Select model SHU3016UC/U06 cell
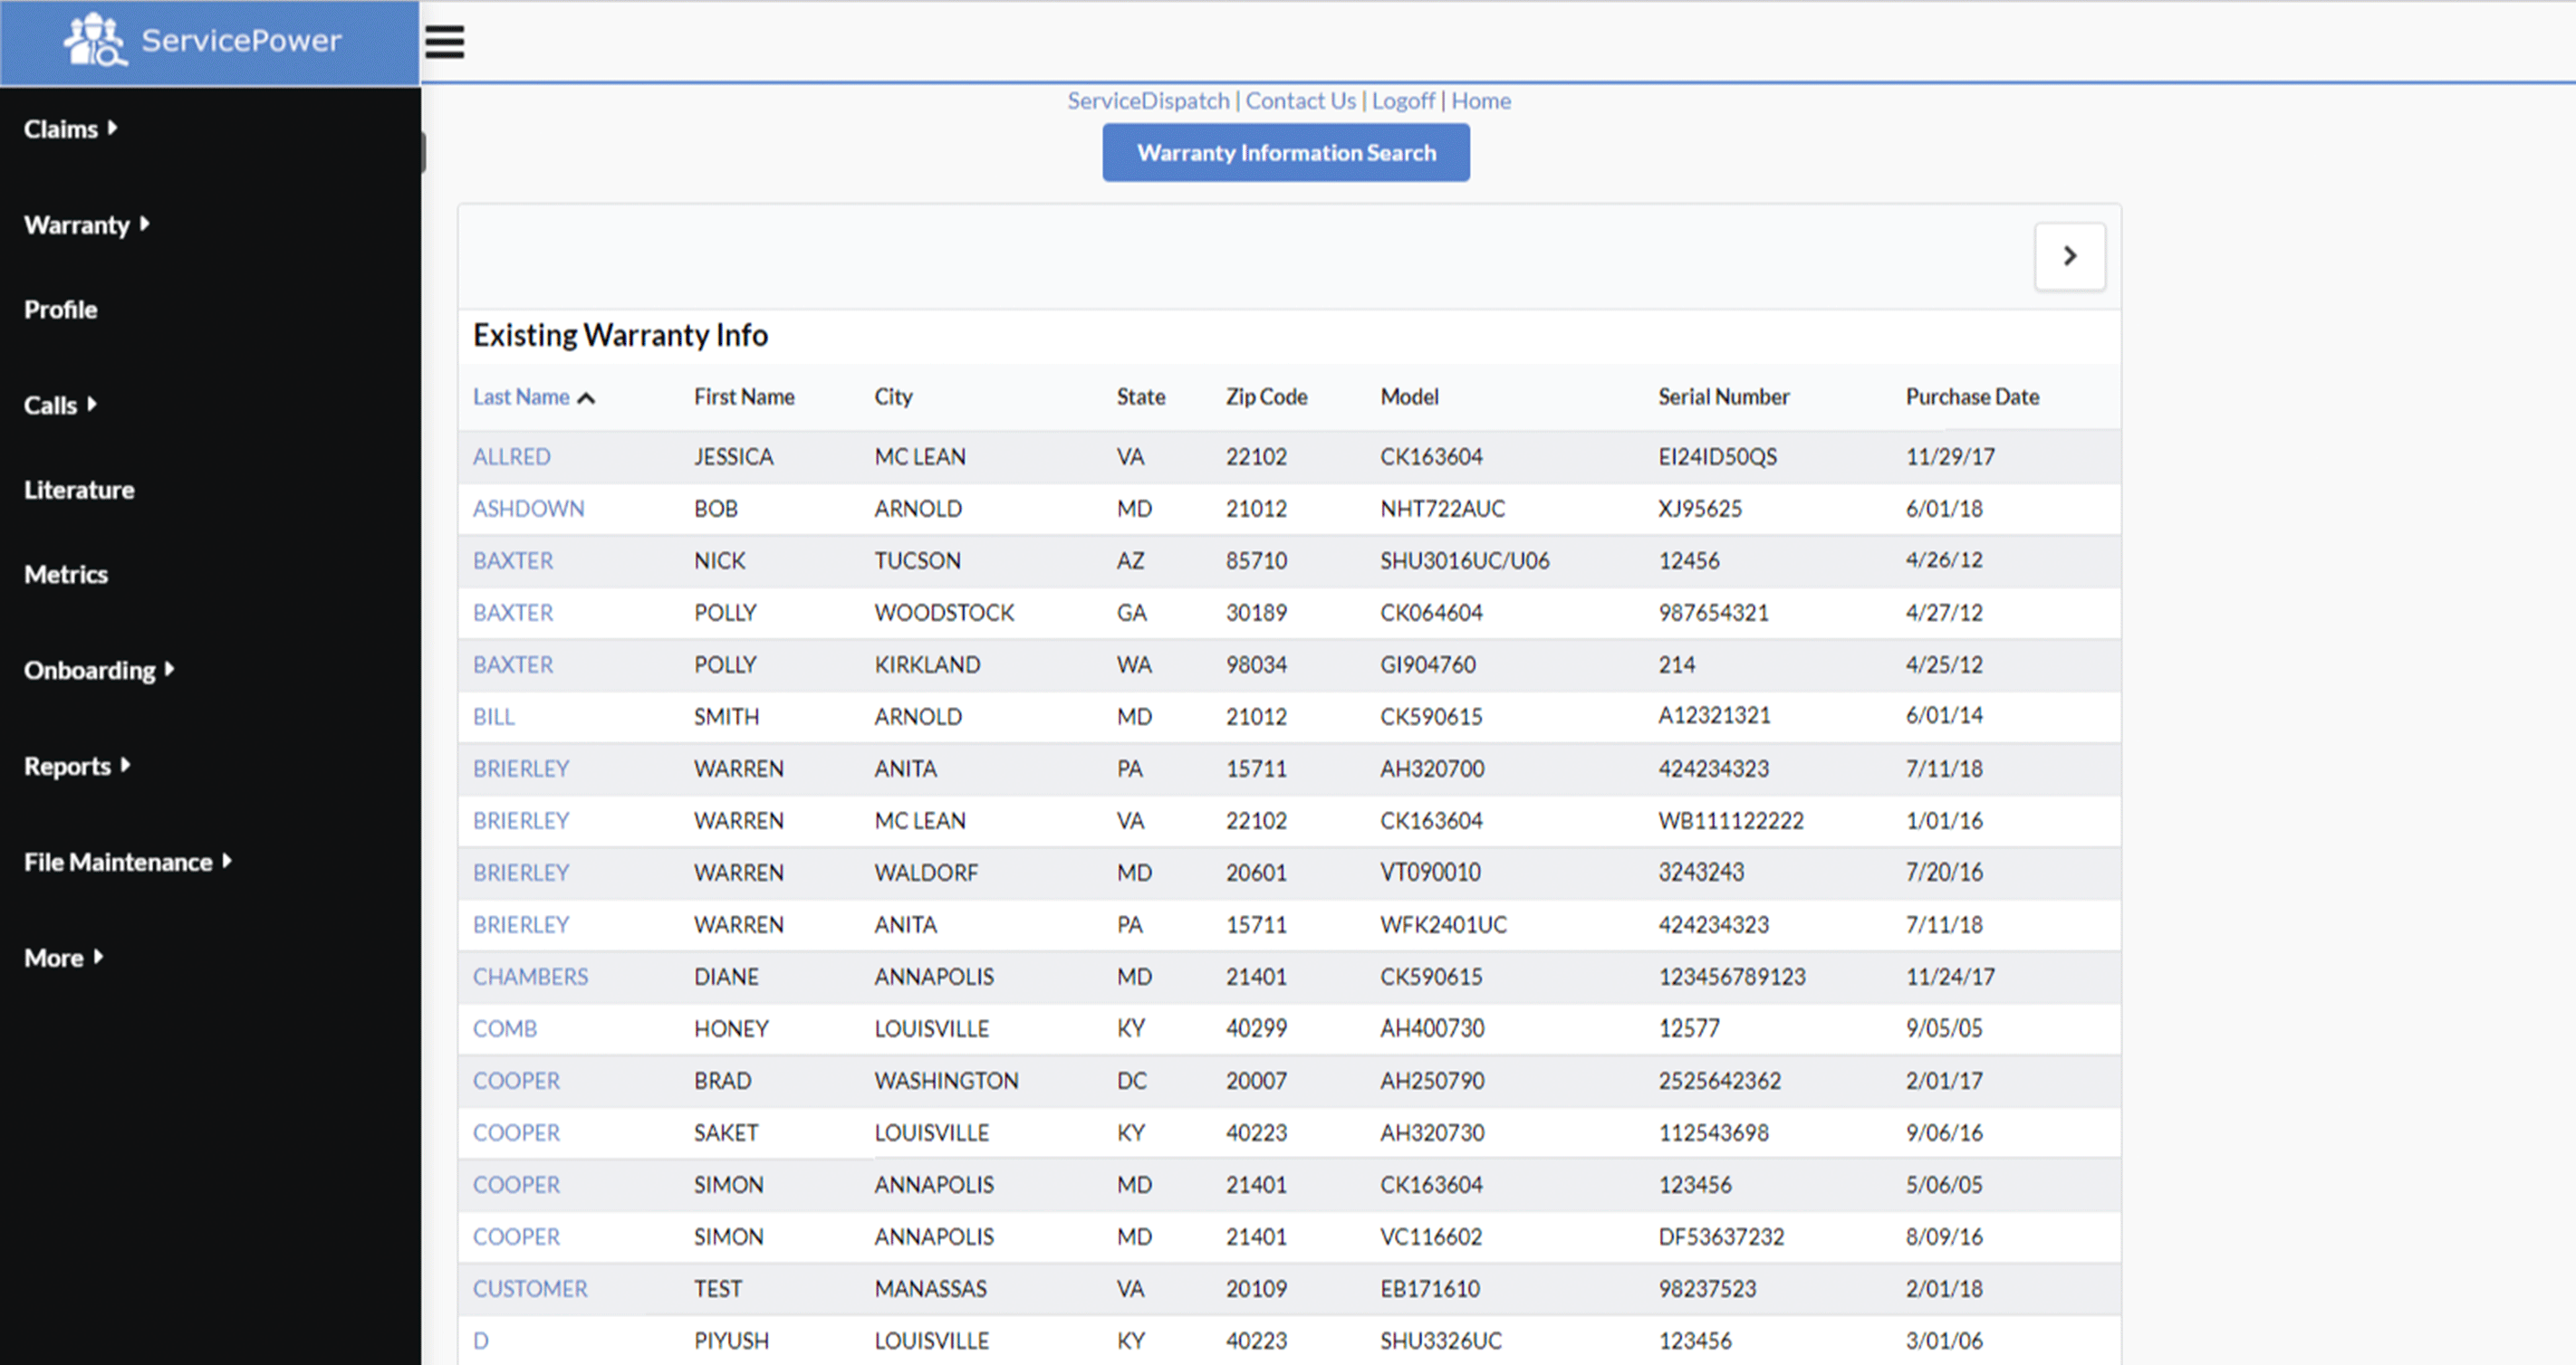 coord(1464,560)
